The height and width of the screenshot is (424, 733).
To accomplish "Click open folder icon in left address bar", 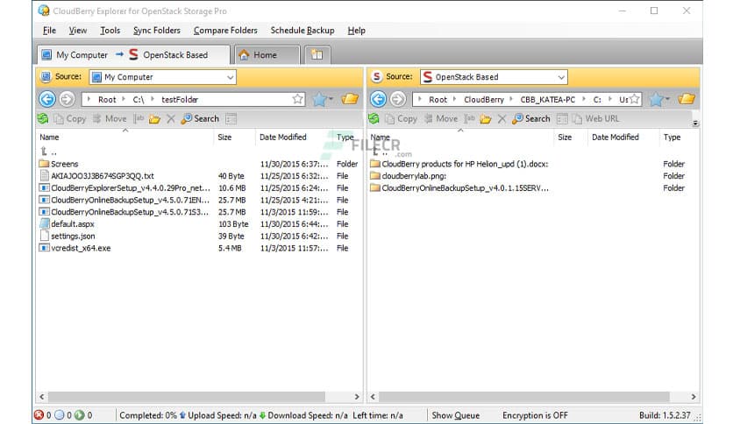I will point(350,99).
